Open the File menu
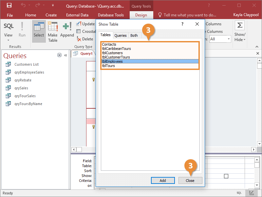 [10, 15]
